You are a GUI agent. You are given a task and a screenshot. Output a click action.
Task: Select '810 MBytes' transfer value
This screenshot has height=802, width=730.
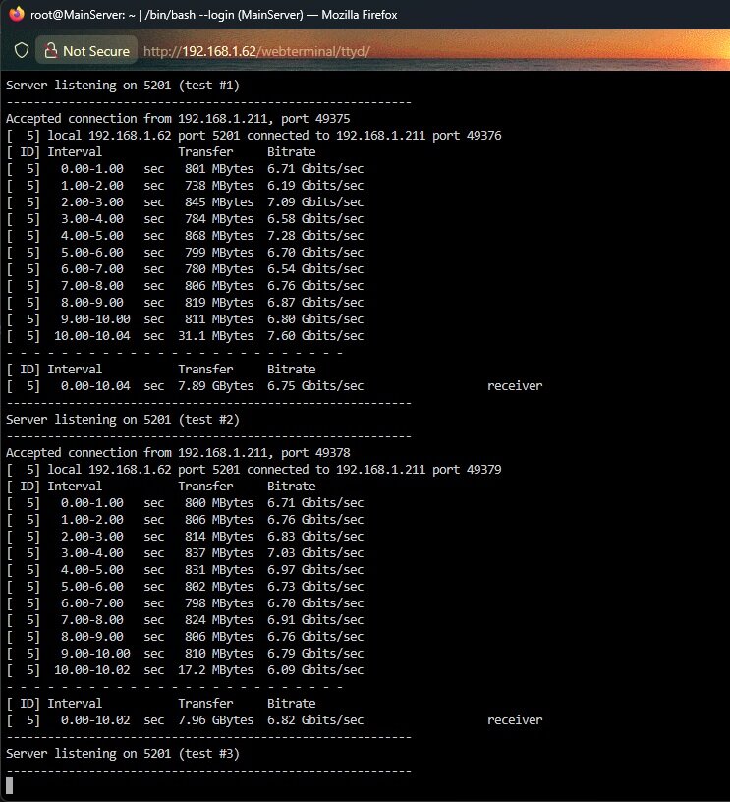pos(219,654)
